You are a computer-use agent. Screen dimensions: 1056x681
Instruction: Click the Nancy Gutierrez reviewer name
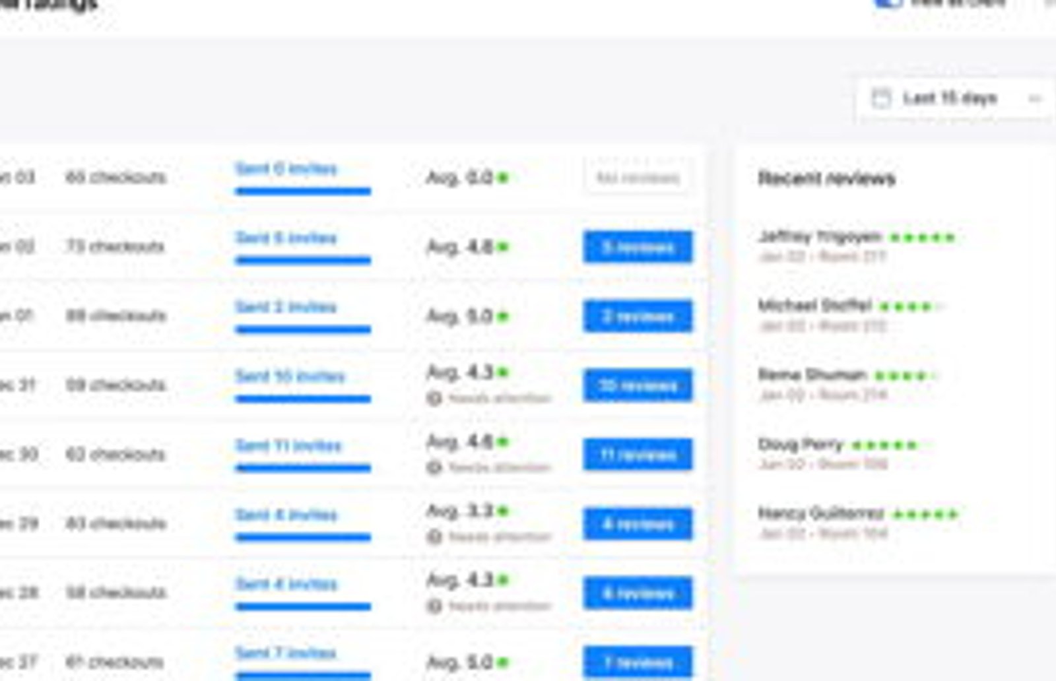point(821,513)
